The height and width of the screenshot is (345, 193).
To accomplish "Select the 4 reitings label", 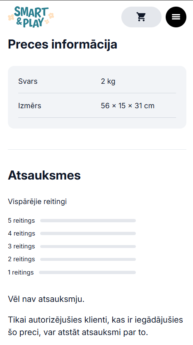I will click(x=22, y=233).
